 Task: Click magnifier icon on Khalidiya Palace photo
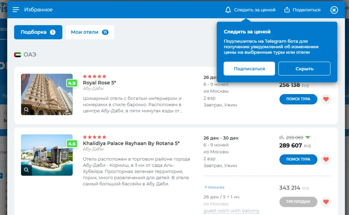[26, 170]
